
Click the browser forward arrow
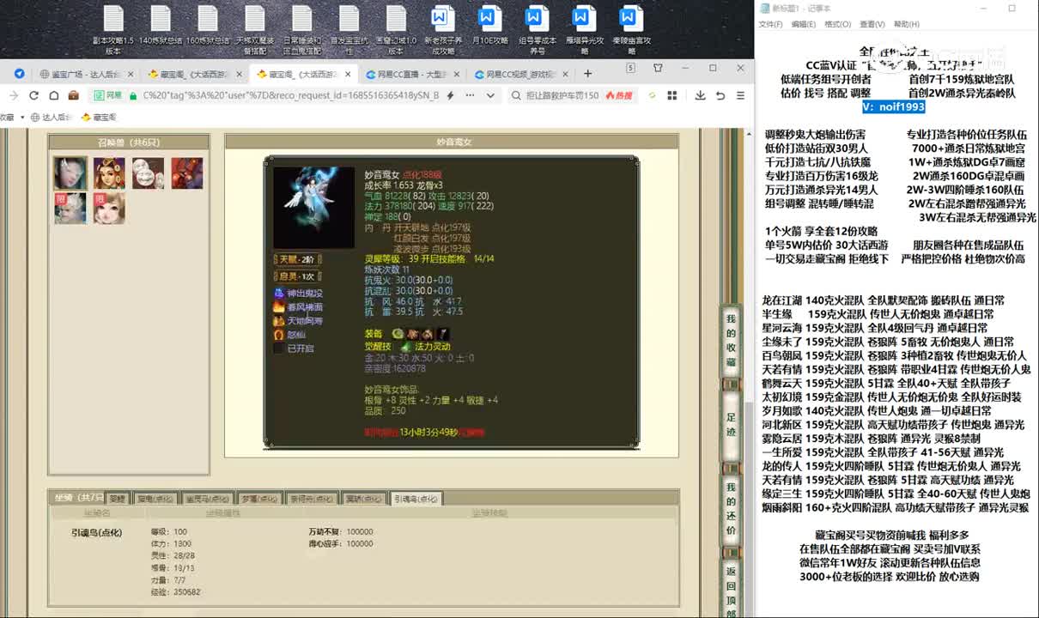coord(14,95)
